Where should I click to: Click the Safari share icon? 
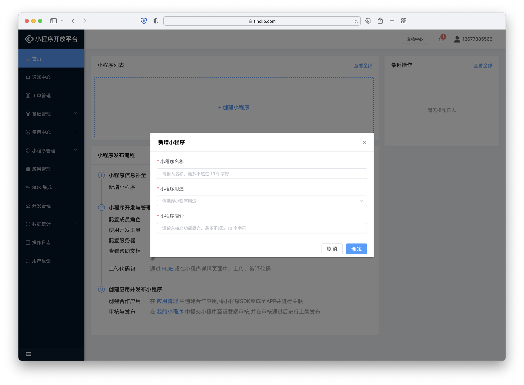click(x=380, y=21)
